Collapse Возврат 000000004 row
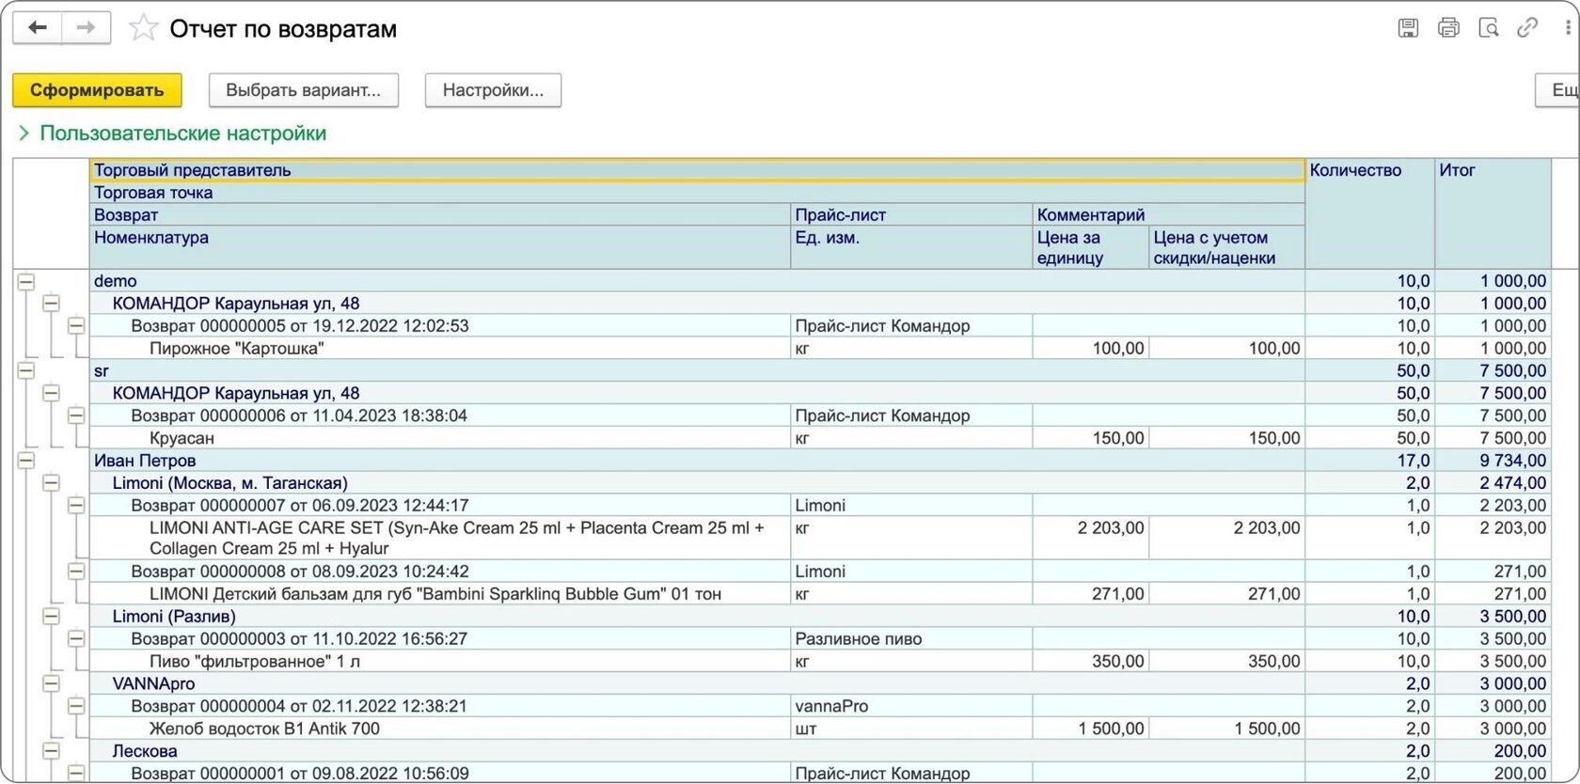The image size is (1580, 784). [76, 706]
